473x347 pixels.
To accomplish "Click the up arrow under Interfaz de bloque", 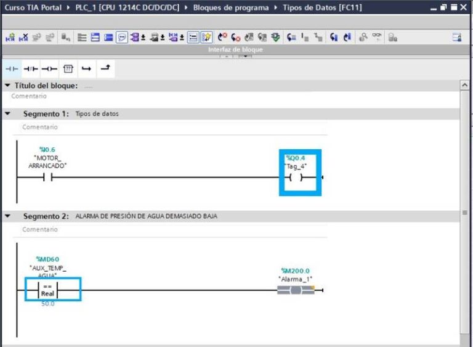I will click(227, 56).
